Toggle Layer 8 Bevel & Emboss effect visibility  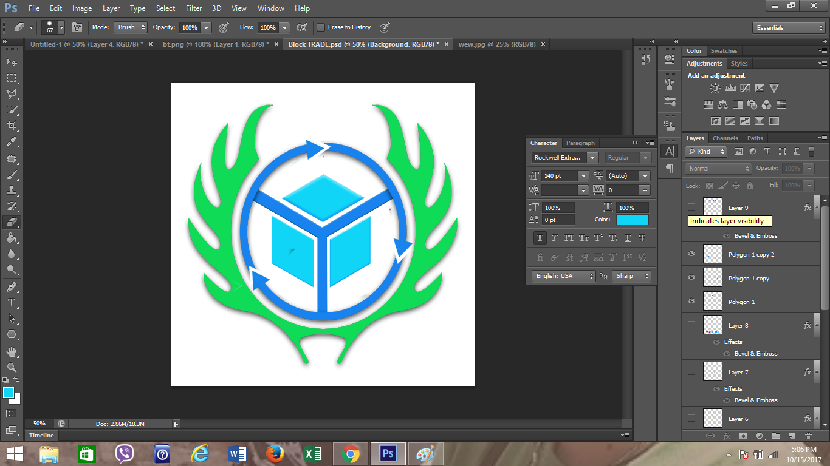click(x=726, y=353)
